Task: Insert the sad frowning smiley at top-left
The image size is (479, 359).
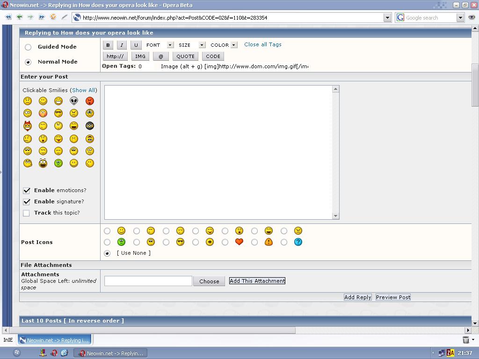Action: (28, 101)
